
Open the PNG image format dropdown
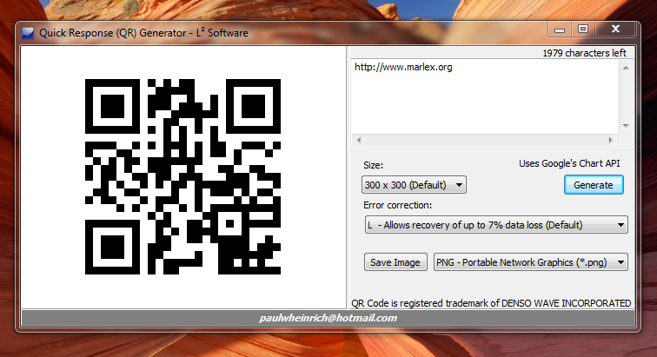point(530,262)
